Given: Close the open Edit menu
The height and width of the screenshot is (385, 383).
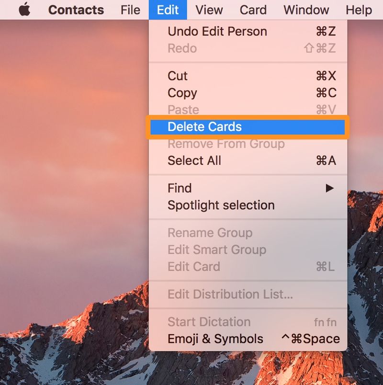Looking at the screenshot, I should [168, 10].
